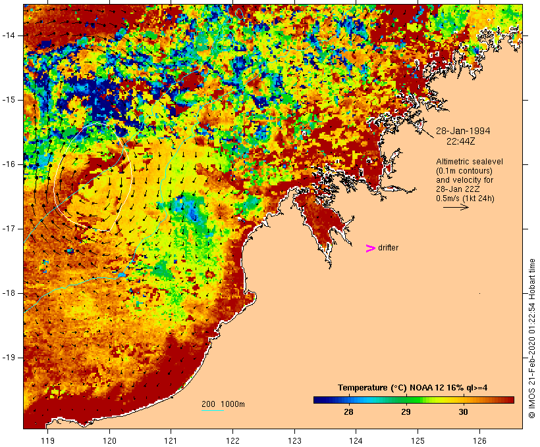540x447 pixels.
Task: Click the 'and velocity for' caption line
Action: point(464,180)
